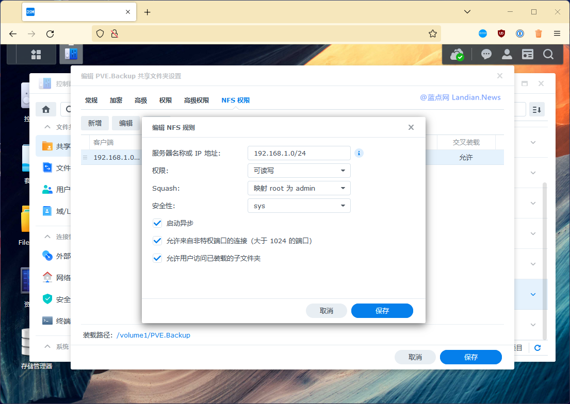Toggle allow access to mounted subfolders
The height and width of the screenshot is (404, 570).
[x=157, y=258]
